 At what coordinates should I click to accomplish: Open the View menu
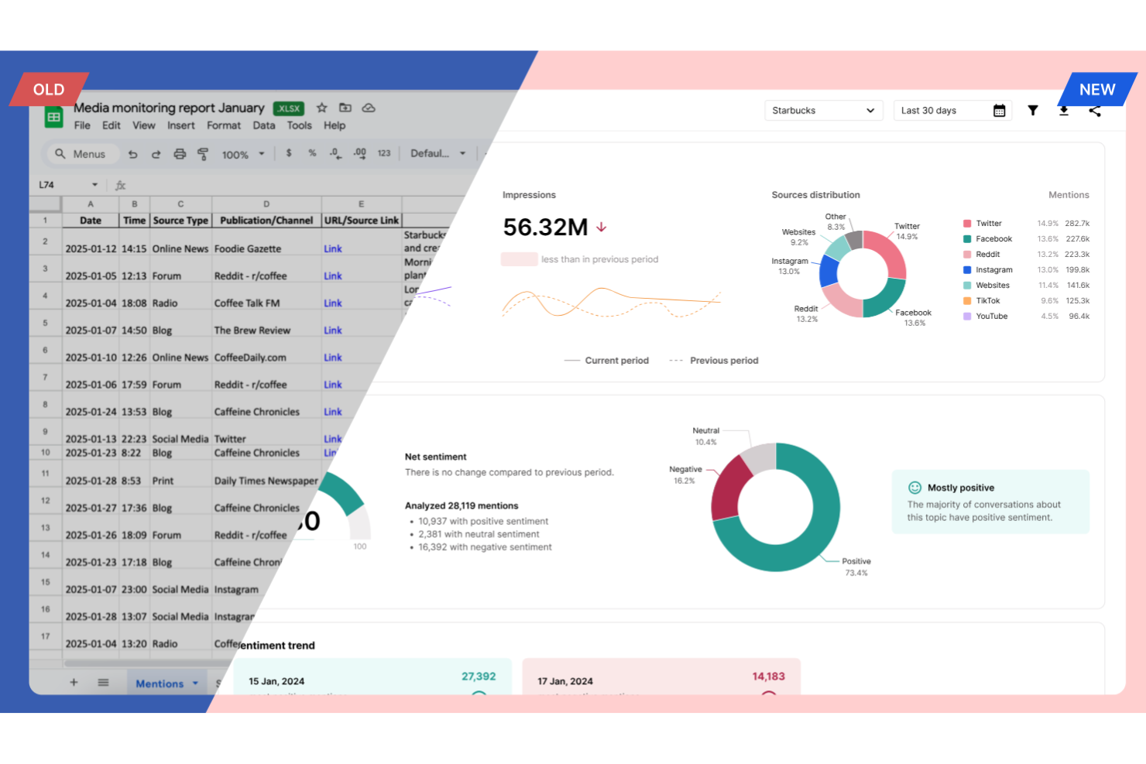click(143, 125)
